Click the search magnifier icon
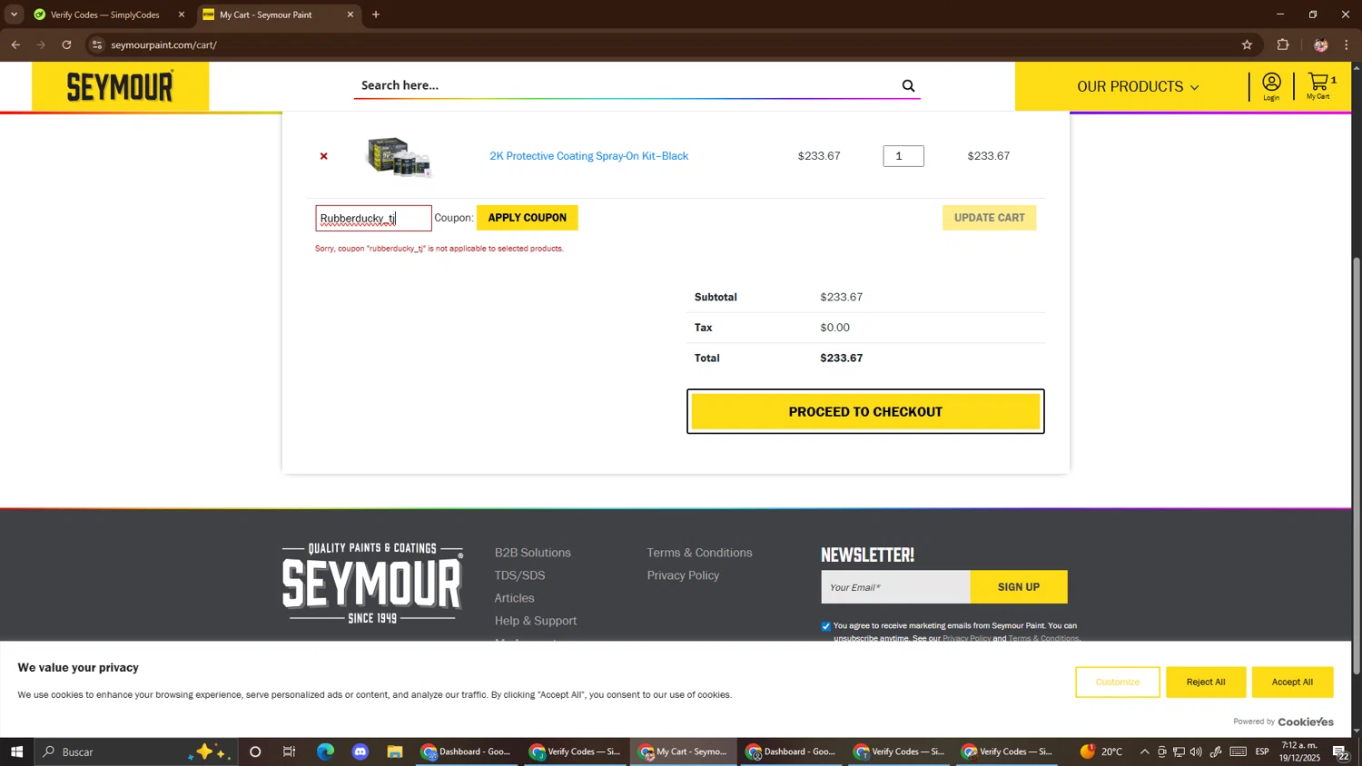The height and width of the screenshot is (766, 1362). pyautogui.click(x=908, y=85)
